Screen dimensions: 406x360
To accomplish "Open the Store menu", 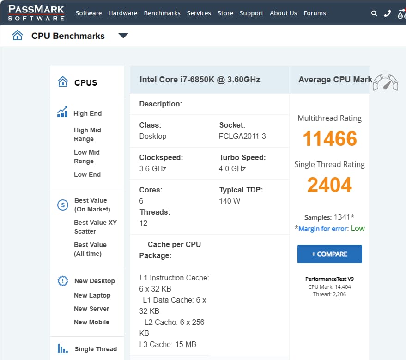I will click(225, 13).
